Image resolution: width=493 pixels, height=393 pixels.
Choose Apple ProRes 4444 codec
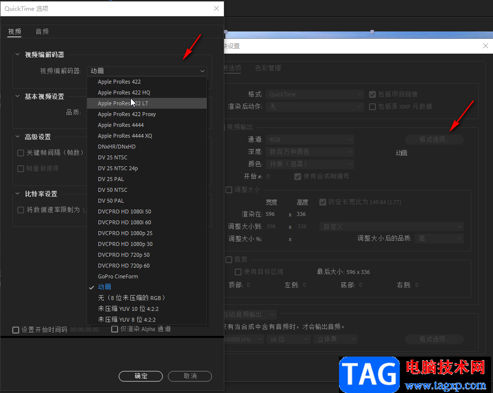[147, 125]
